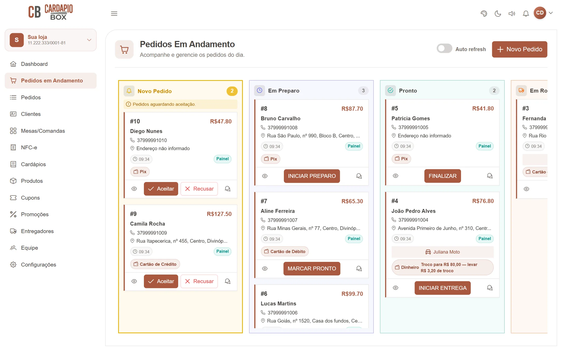The height and width of the screenshot is (350, 561).
Task: Click the Novo Pedido button
Action: click(x=519, y=49)
